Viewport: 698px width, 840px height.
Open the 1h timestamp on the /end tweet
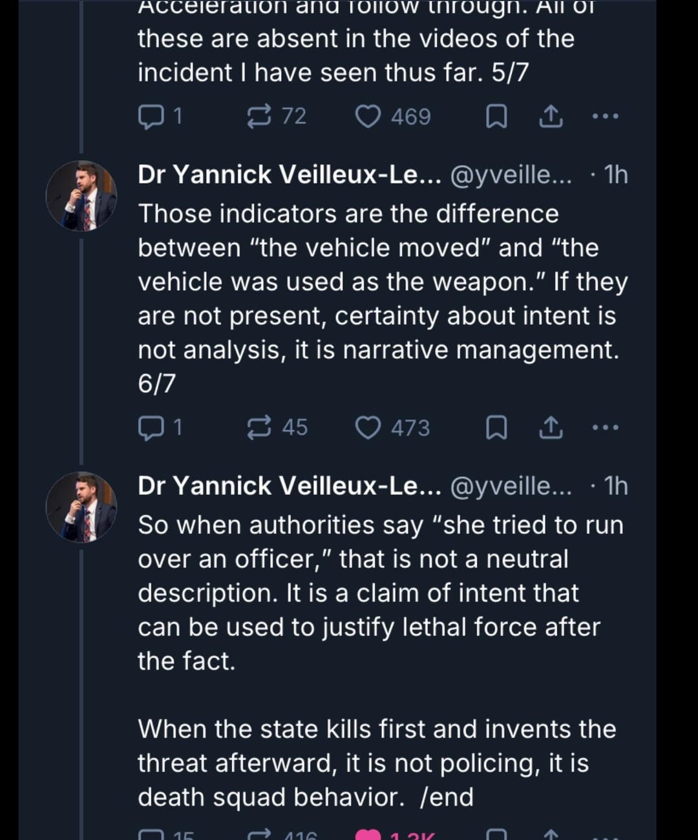pos(615,487)
